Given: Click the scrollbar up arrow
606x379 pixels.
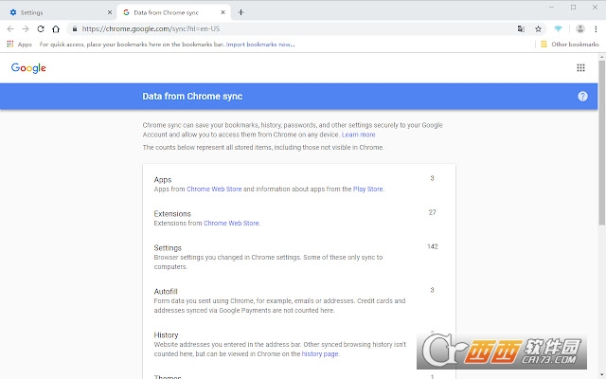Looking at the screenshot, I should [x=602, y=57].
